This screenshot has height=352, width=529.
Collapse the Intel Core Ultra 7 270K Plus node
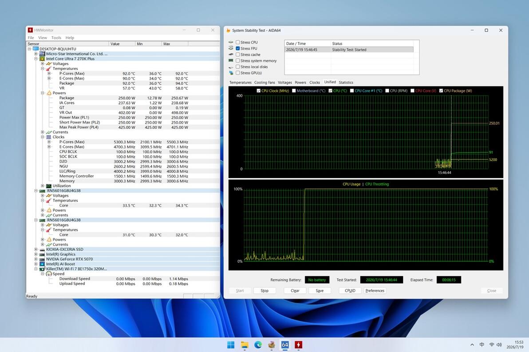(36, 58)
